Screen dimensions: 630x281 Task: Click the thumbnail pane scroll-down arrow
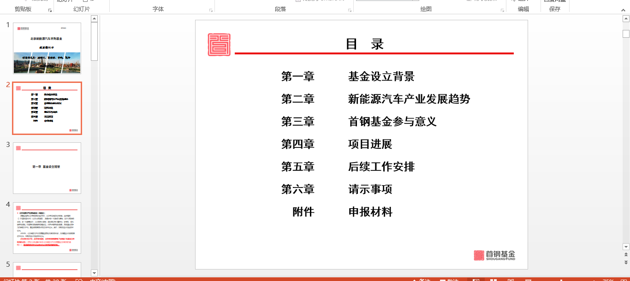click(x=95, y=273)
